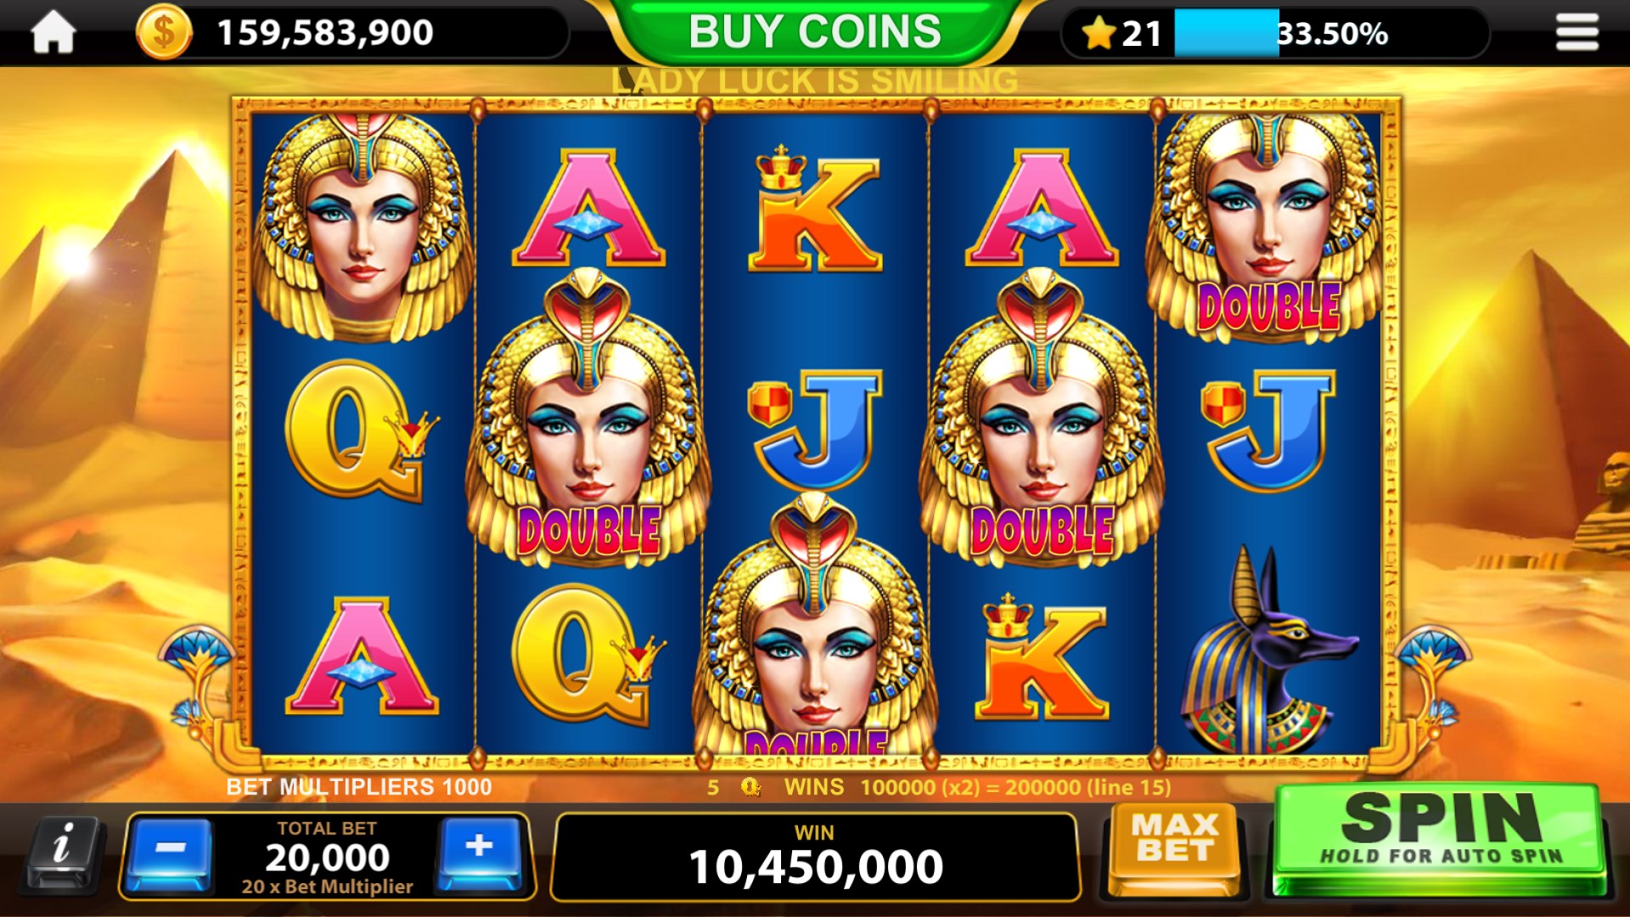This screenshot has width=1630, height=917.
Task: Hit the green SPIN button
Action: [x=1440, y=839]
